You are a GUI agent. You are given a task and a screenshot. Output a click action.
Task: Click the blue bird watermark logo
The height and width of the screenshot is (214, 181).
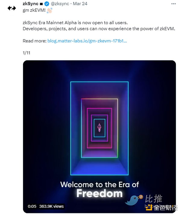134,200
